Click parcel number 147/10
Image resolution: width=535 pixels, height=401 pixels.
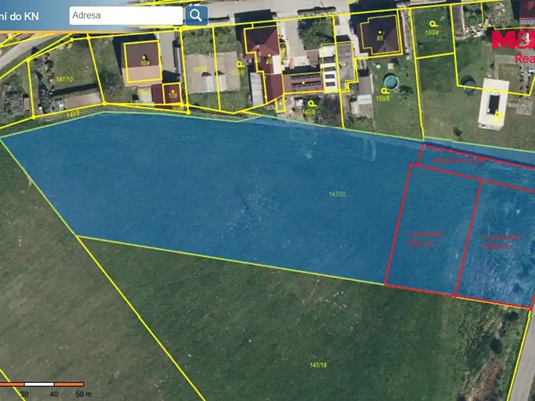64,79
